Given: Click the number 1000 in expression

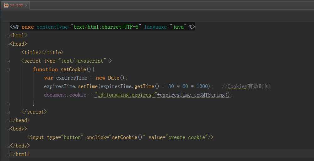Looking at the screenshot, I should (202, 86).
